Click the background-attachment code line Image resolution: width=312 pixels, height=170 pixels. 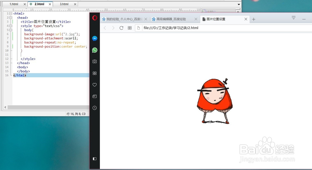point(51,38)
